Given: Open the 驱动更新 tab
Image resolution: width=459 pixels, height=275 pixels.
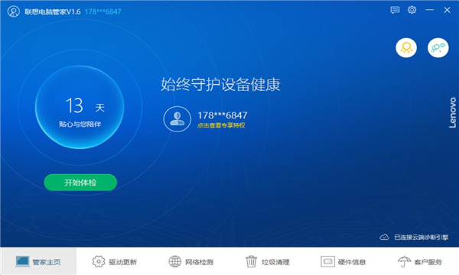Looking at the screenshot, I should (x=115, y=261).
